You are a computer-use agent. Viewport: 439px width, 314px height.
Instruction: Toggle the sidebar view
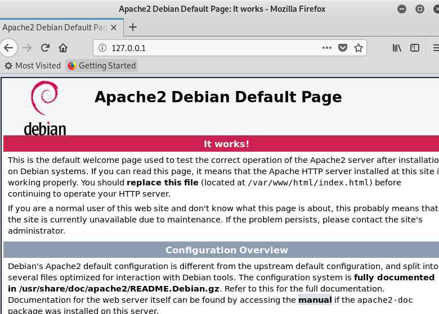[x=415, y=48]
